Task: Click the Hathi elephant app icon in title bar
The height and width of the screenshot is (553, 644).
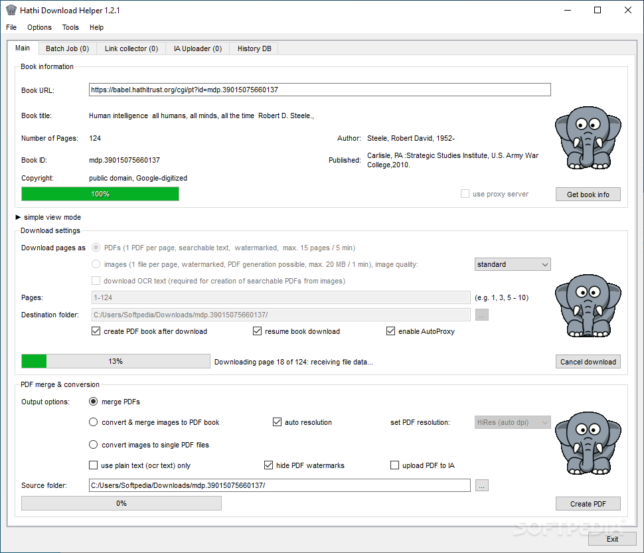Action: [11, 10]
